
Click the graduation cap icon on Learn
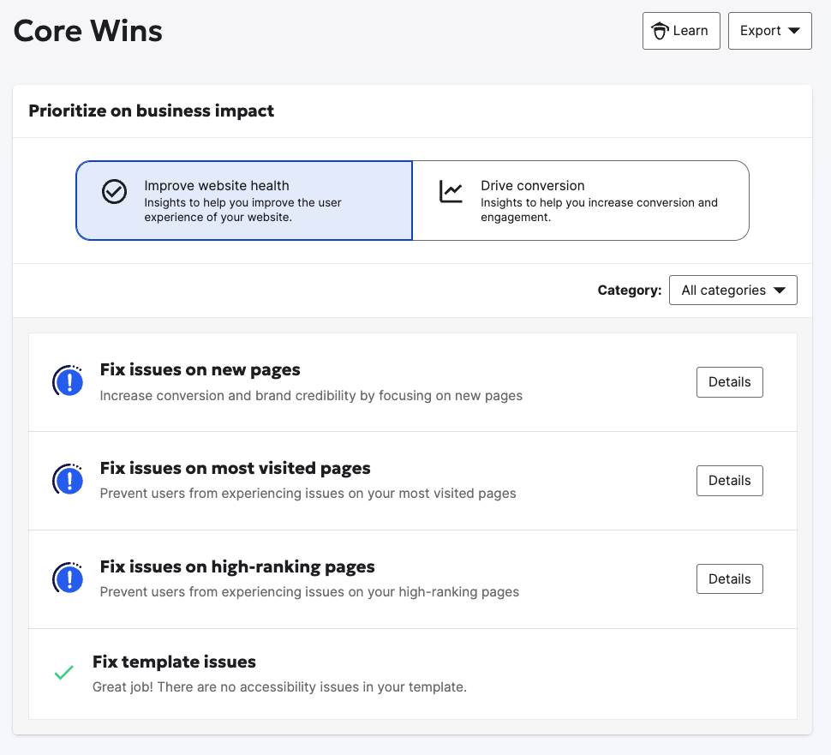660,31
